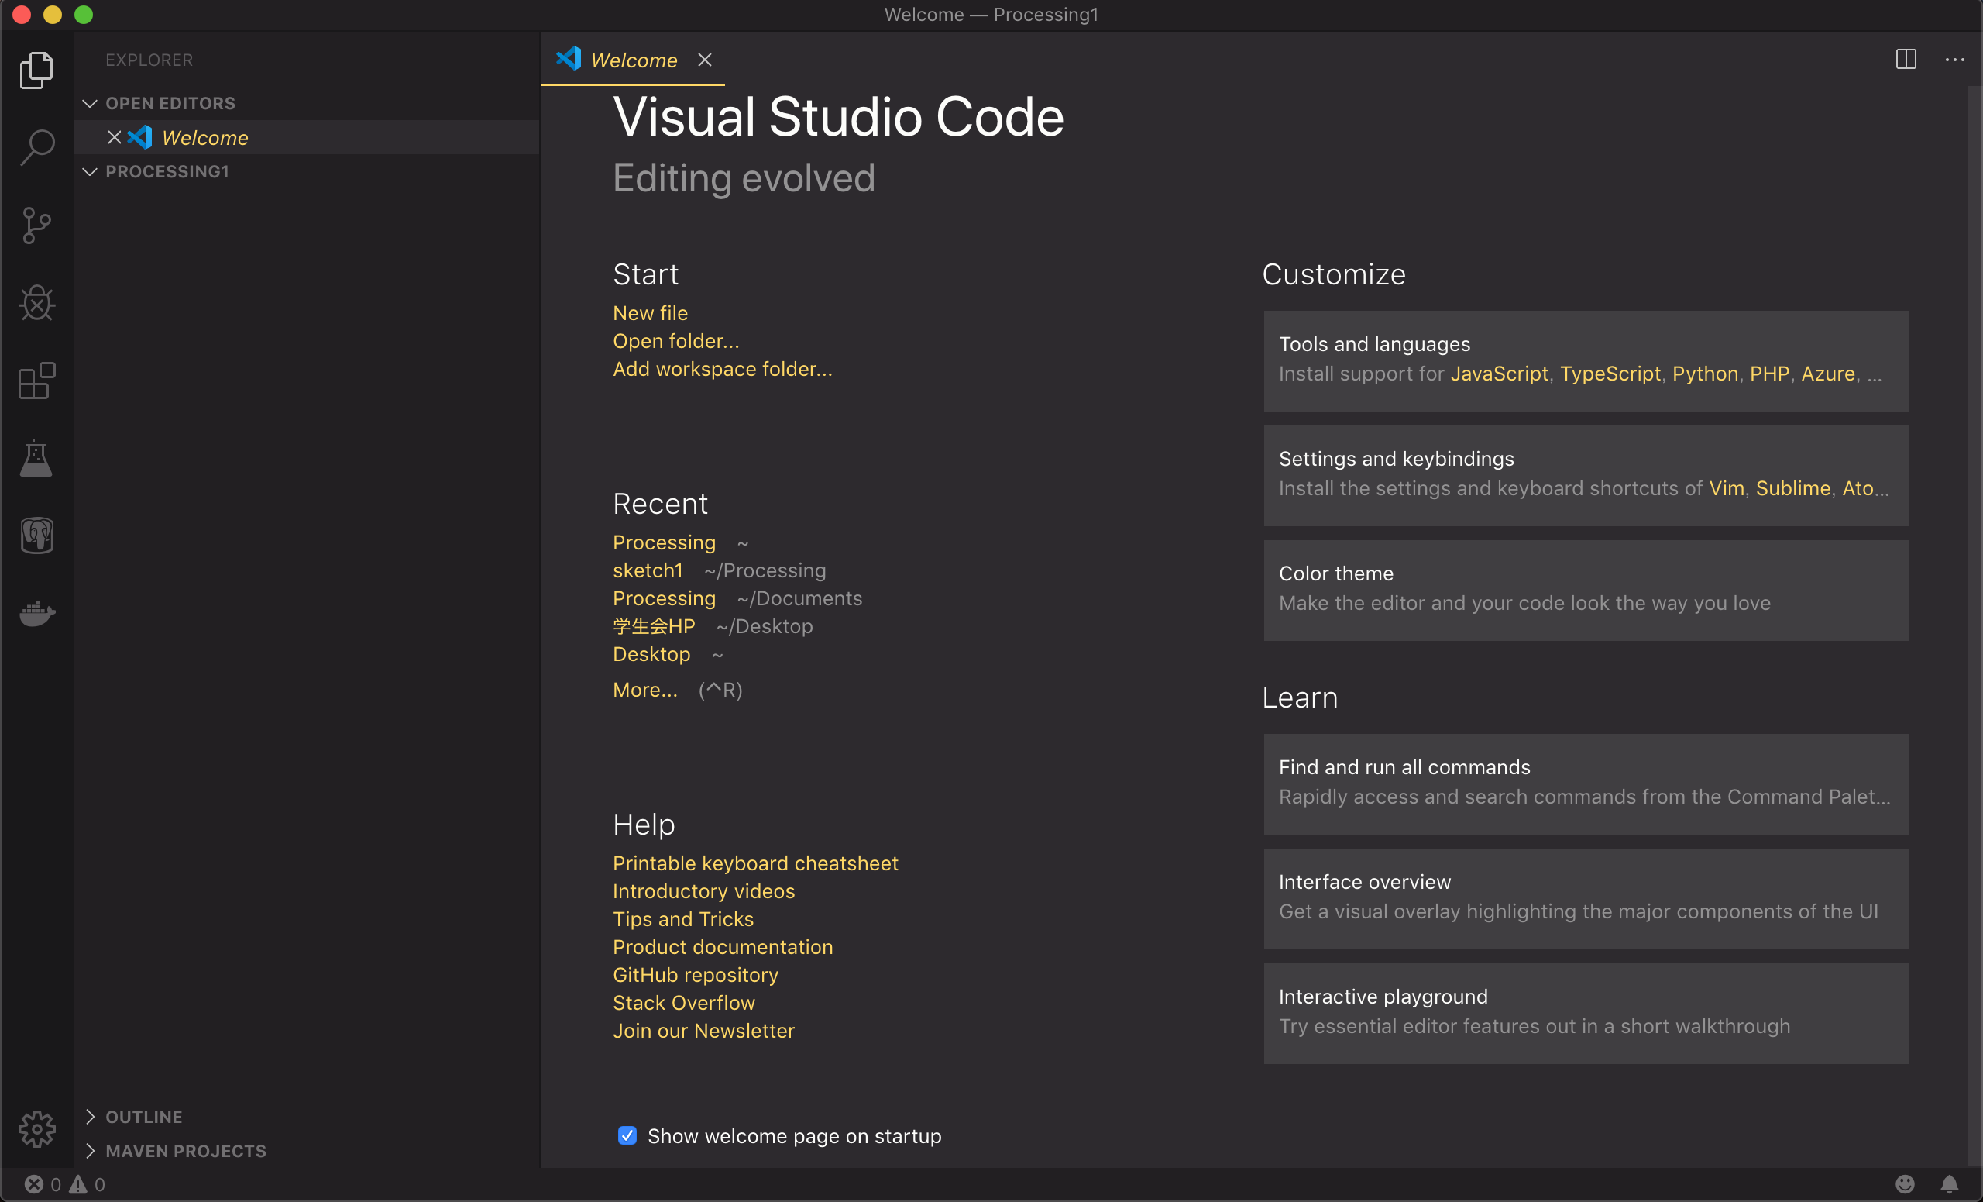
Task: Click New file under Start
Action: point(649,312)
